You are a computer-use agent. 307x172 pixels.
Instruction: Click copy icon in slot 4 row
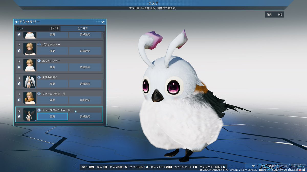tap(19, 83)
